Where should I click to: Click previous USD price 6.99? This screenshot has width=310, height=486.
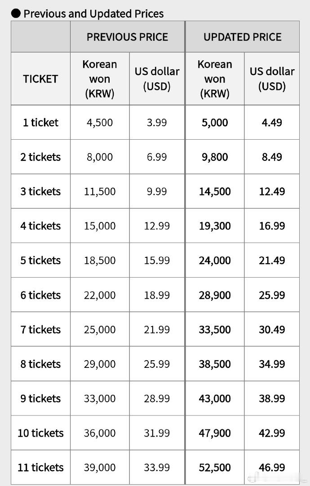tap(157, 157)
